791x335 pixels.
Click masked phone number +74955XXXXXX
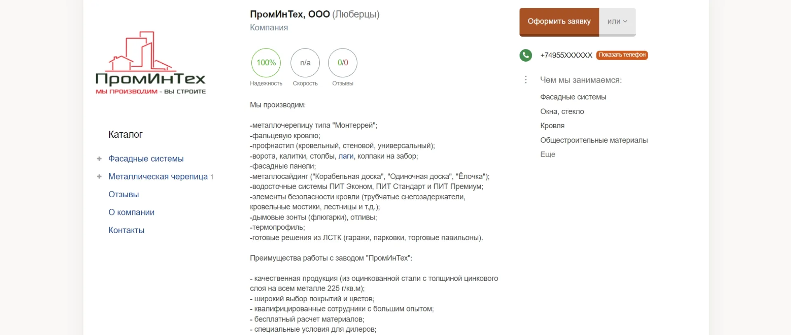(566, 55)
